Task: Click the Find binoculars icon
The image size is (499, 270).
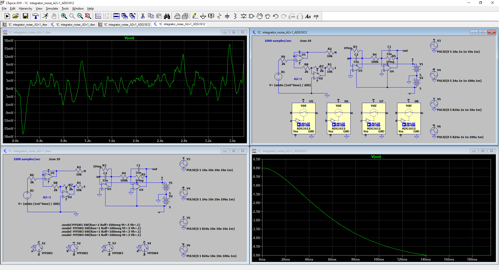Action: (167, 16)
